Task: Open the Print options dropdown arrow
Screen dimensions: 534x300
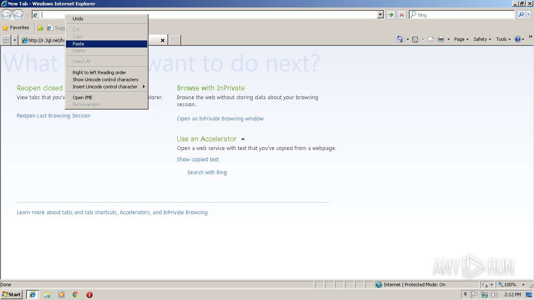Action: click(448, 39)
